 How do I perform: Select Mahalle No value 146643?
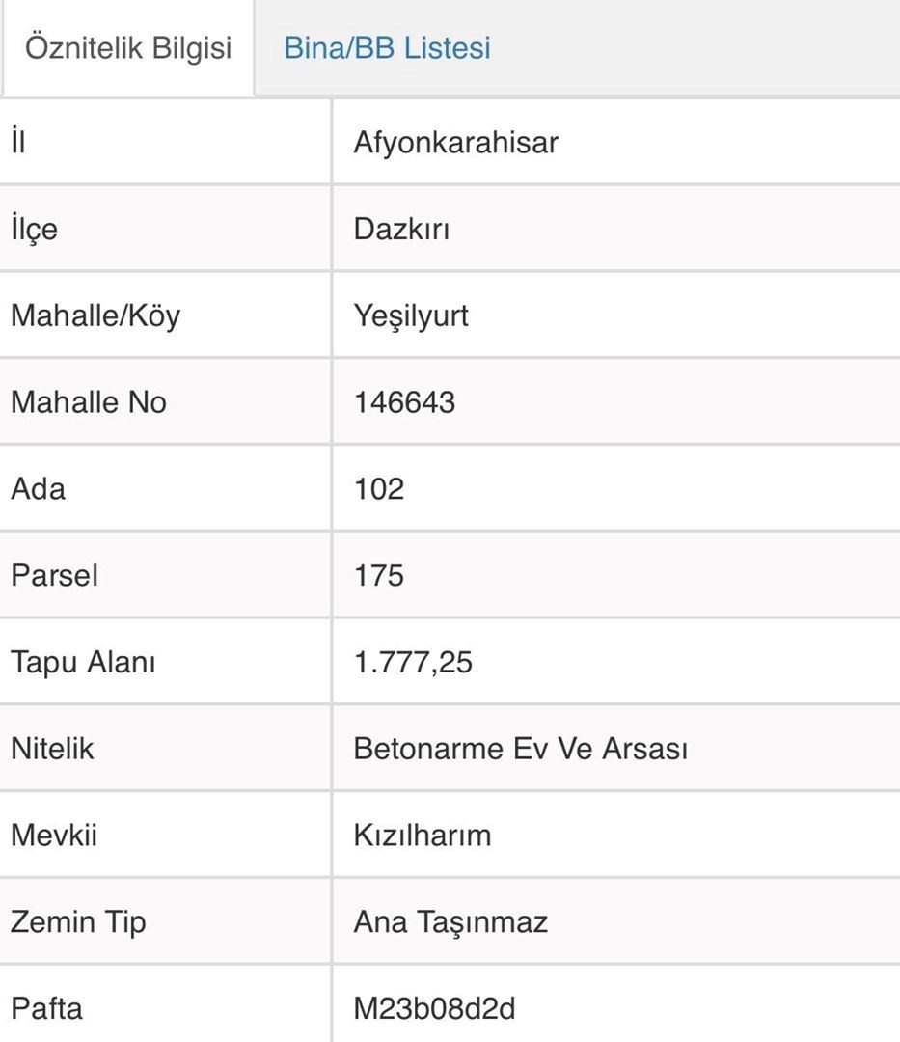tap(404, 402)
